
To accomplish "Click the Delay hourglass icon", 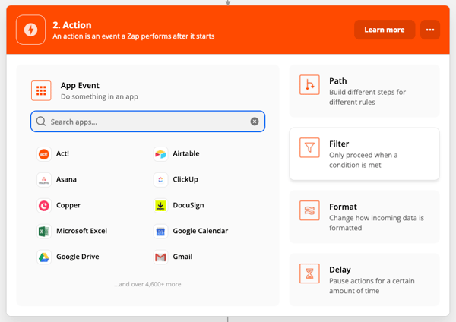I will [309, 273].
